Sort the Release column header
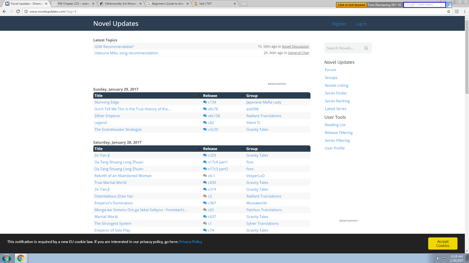Viewport: 469px width, 263px height. click(242, 95)
